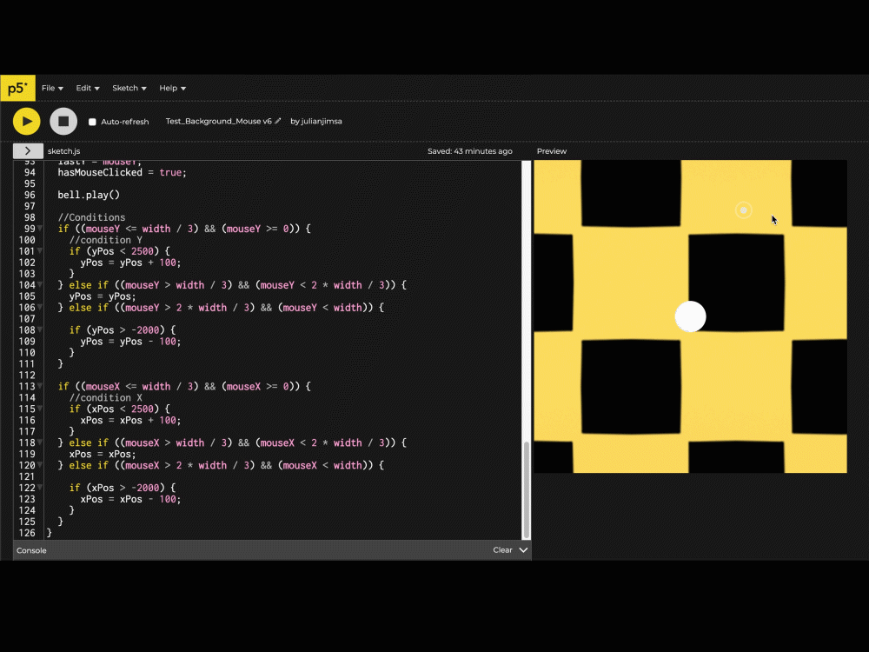Collapse the console using its chevron

coord(523,550)
